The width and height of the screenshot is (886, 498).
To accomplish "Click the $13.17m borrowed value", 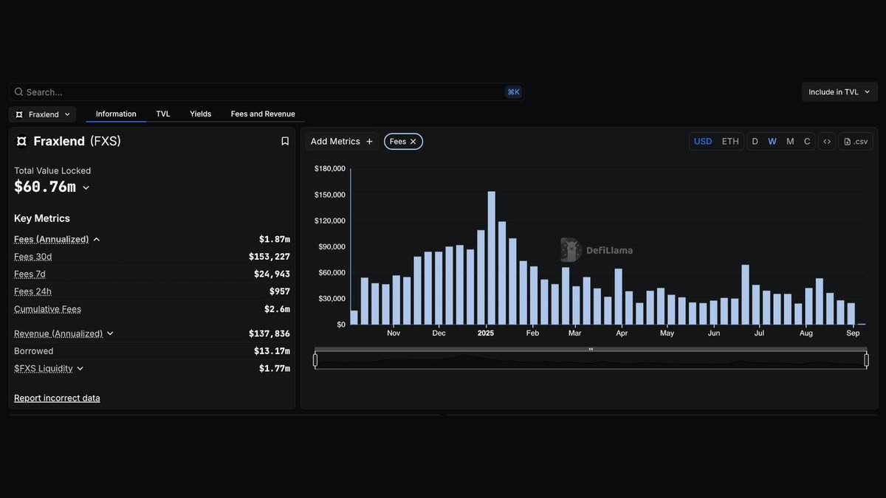I will click(272, 351).
